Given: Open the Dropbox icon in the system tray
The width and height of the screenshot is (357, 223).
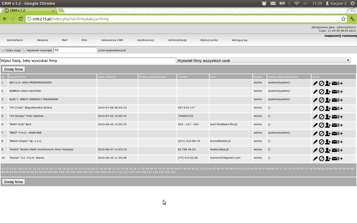Looking at the screenshot, I should pyautogui.click(x=264, y=3).
